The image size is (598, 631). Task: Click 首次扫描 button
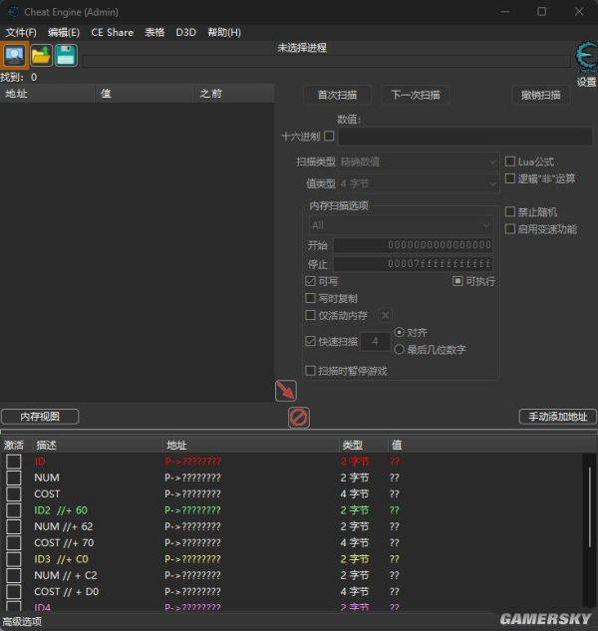pos(337,95)
